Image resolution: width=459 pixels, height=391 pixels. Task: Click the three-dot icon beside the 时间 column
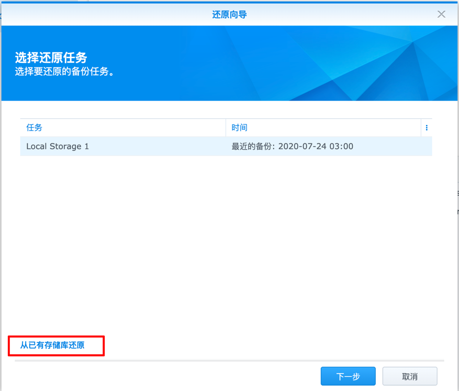427,128
